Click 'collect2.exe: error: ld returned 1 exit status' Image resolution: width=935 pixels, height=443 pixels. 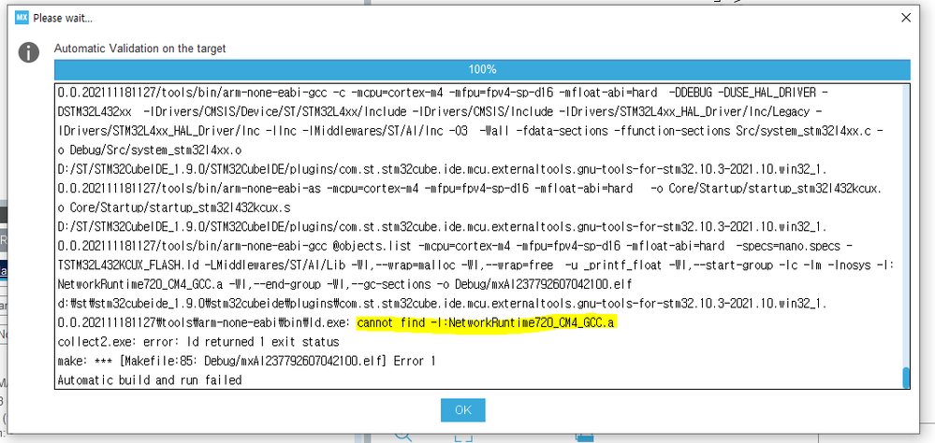click(198, 342)
